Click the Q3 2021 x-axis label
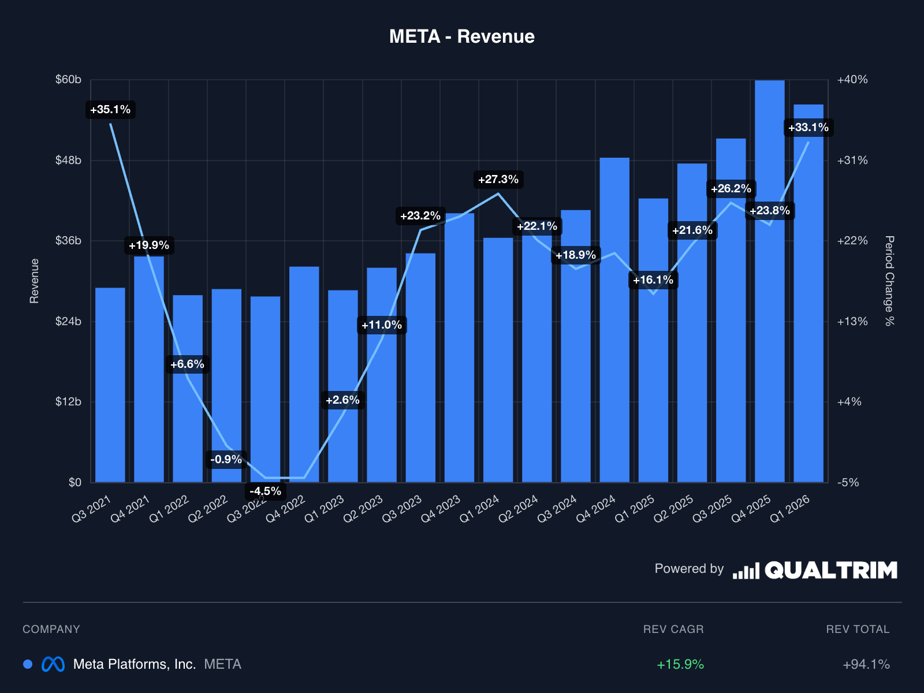The width and height of the screenshot is (924, 693). coord(91,509)
